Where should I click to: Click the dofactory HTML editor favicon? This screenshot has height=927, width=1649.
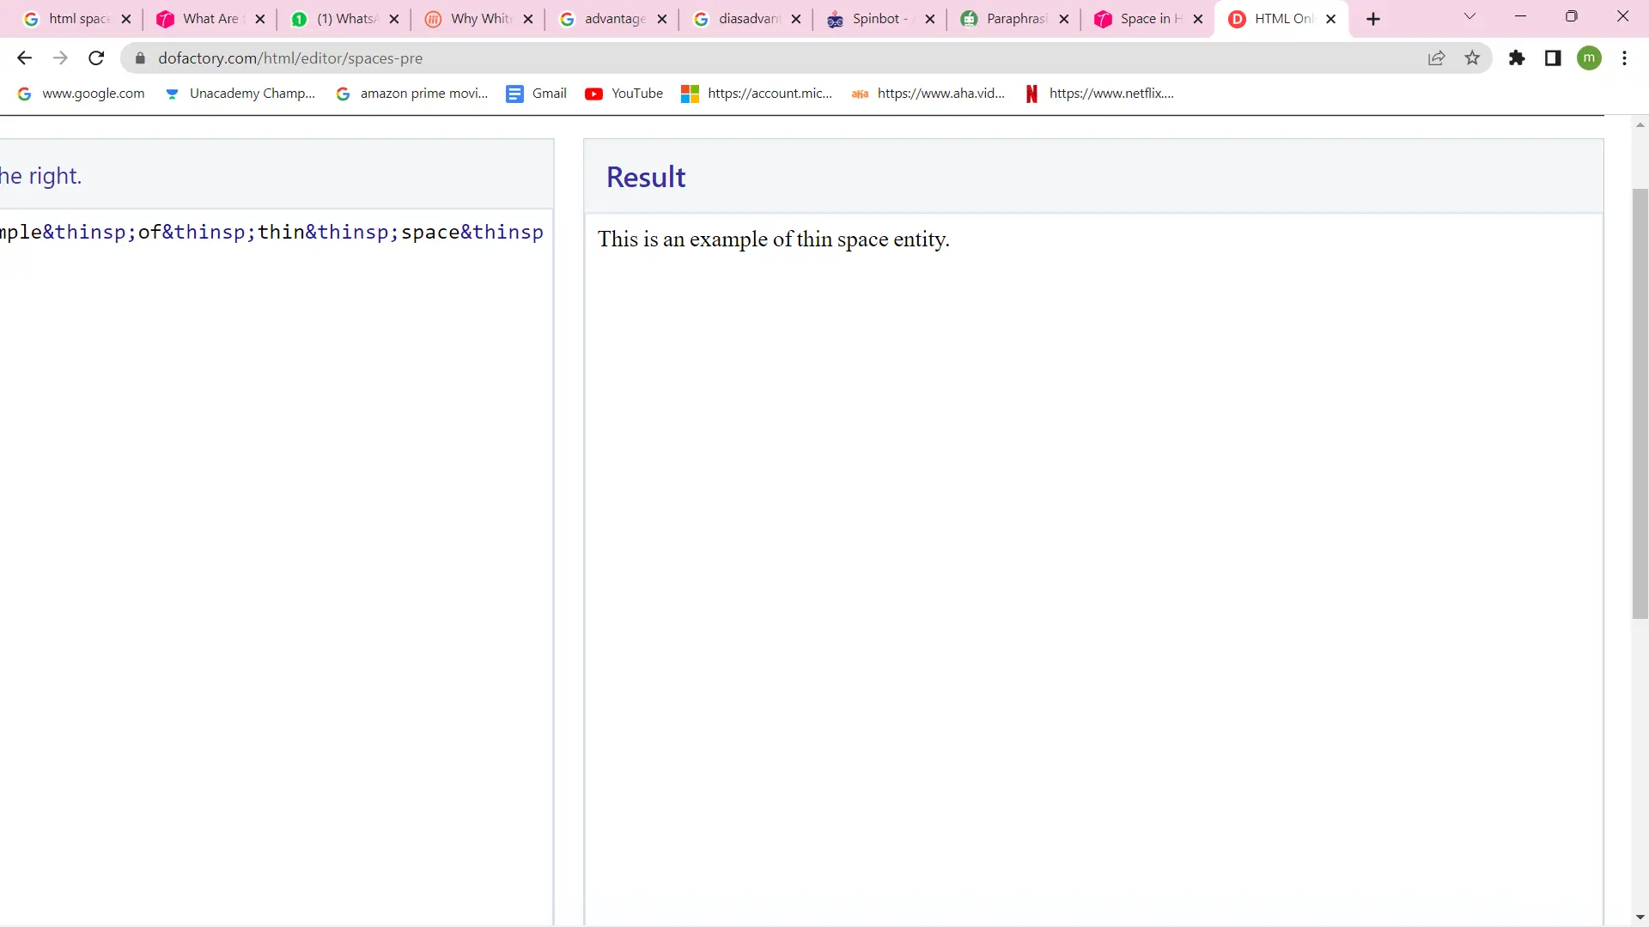pyautogui.click(x=1236, y=18)
